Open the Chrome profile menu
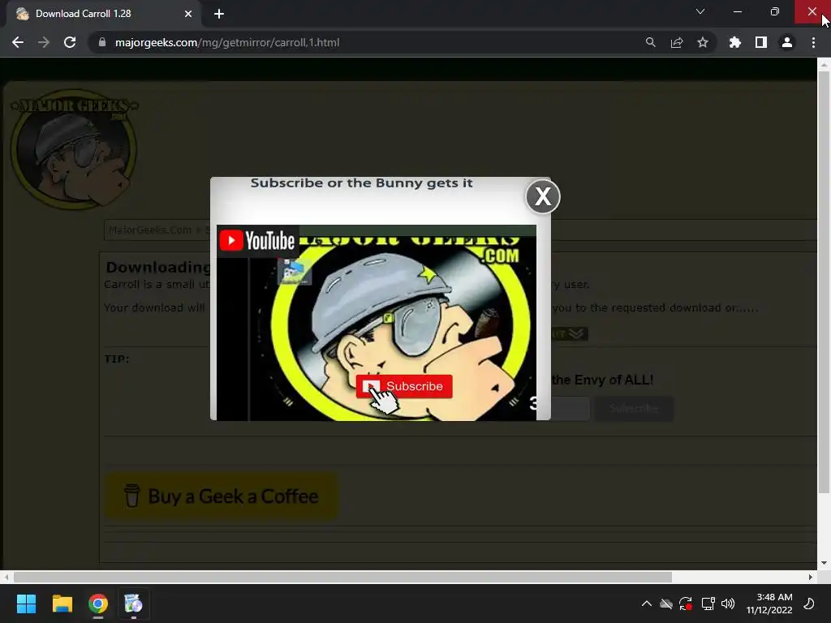Screen dimensions: 831x623 coord(786,42)
